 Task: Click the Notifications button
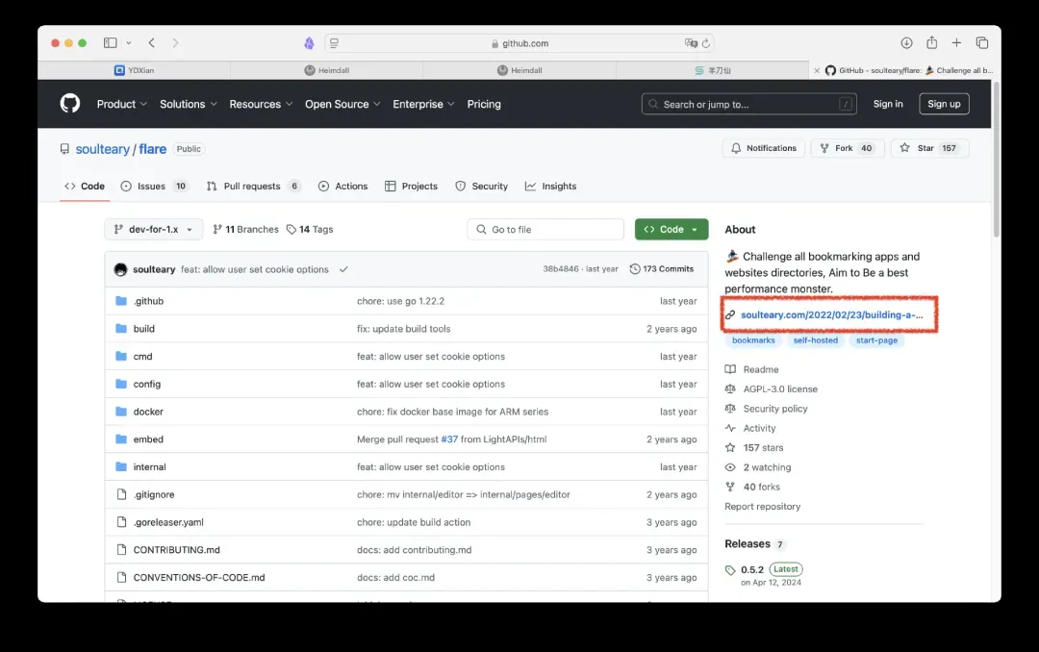764,148
